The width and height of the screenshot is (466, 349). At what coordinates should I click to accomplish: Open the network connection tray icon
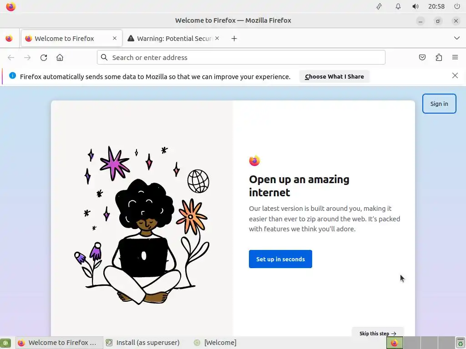coord(379,6)
